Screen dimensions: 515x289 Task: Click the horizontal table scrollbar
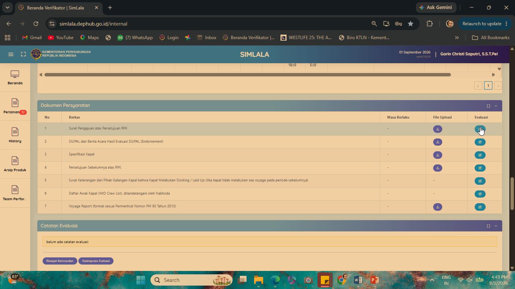click(x=248, y=75)
